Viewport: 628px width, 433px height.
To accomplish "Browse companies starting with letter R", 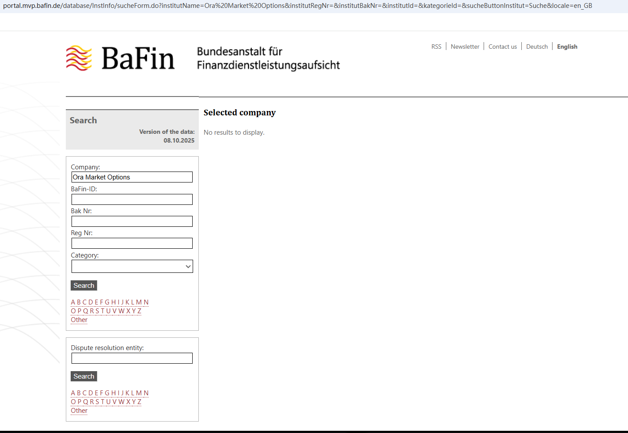I will pyautogui.click(x=92, y=311).
